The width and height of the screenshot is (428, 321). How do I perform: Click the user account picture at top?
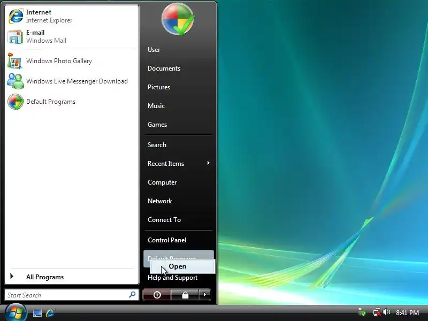click(178, 19)
